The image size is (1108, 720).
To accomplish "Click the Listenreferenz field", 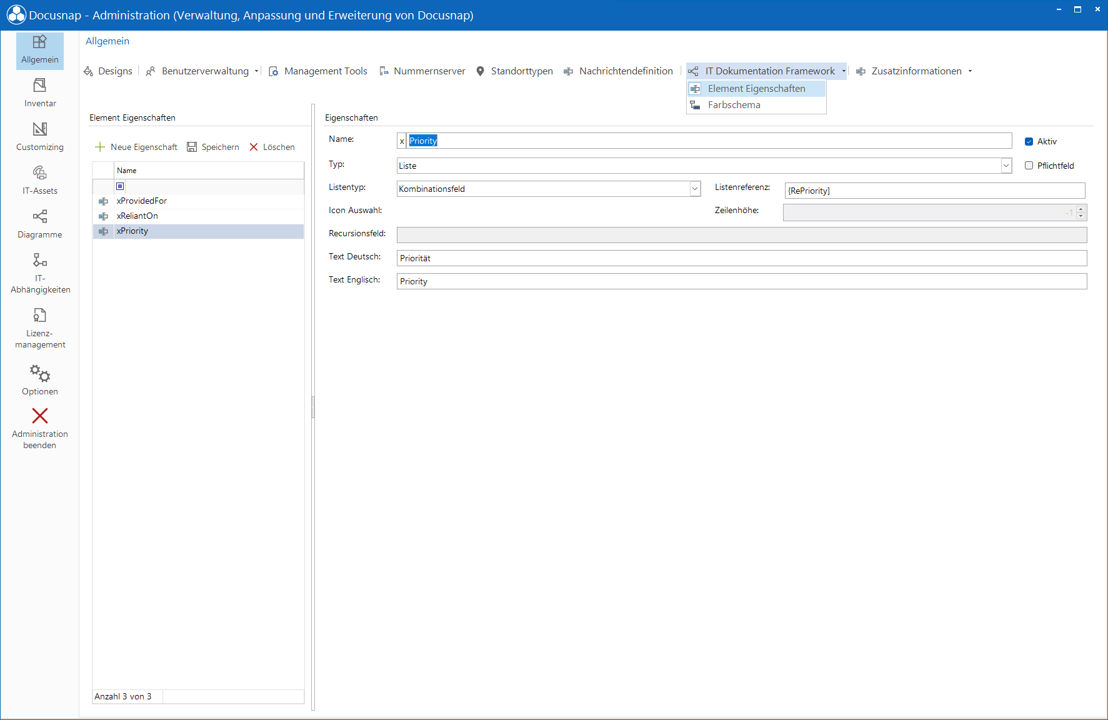I will click(935, 191).
